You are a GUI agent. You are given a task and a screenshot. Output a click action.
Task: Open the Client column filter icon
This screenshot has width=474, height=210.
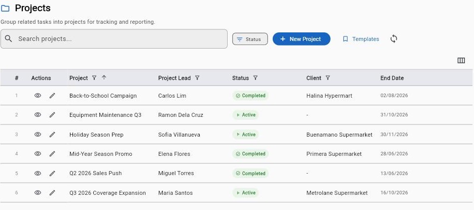pyautogui.click(x=327, y=78)
